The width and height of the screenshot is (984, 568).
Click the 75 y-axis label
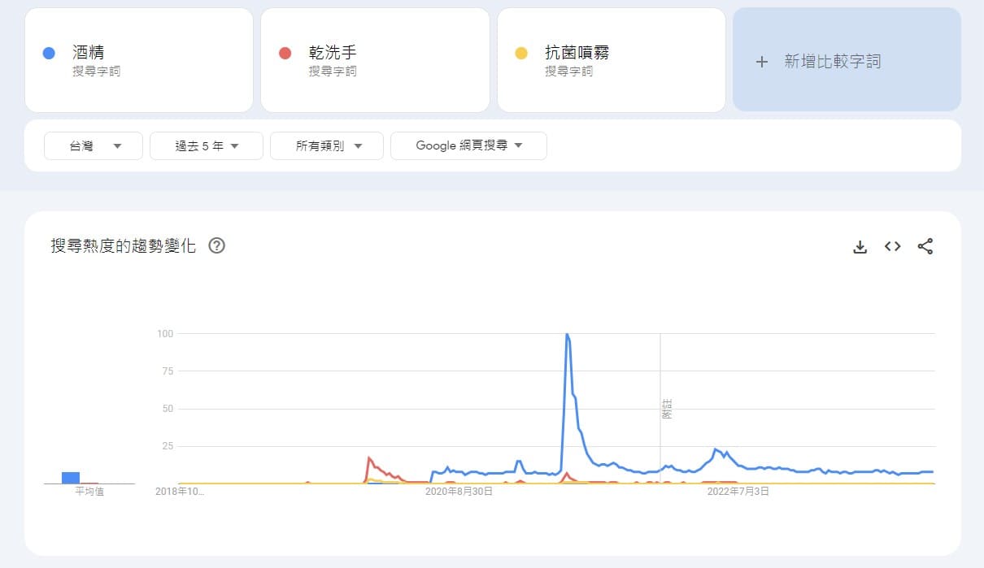(168, 371)
